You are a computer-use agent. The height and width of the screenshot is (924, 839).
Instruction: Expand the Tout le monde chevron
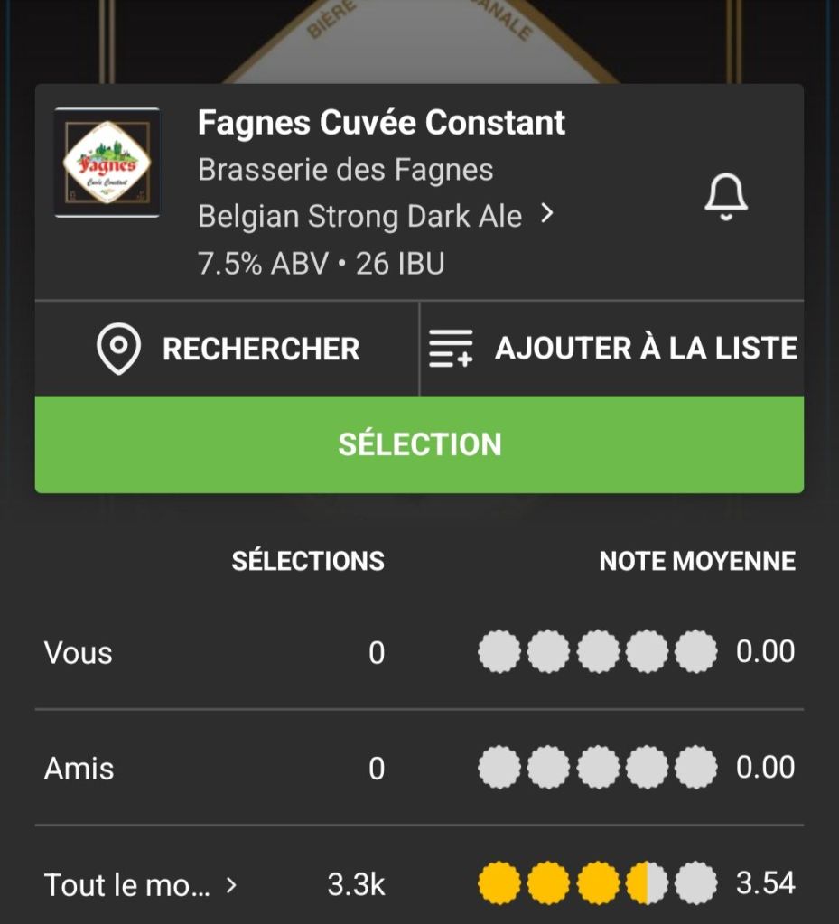[x=231, y=885]
